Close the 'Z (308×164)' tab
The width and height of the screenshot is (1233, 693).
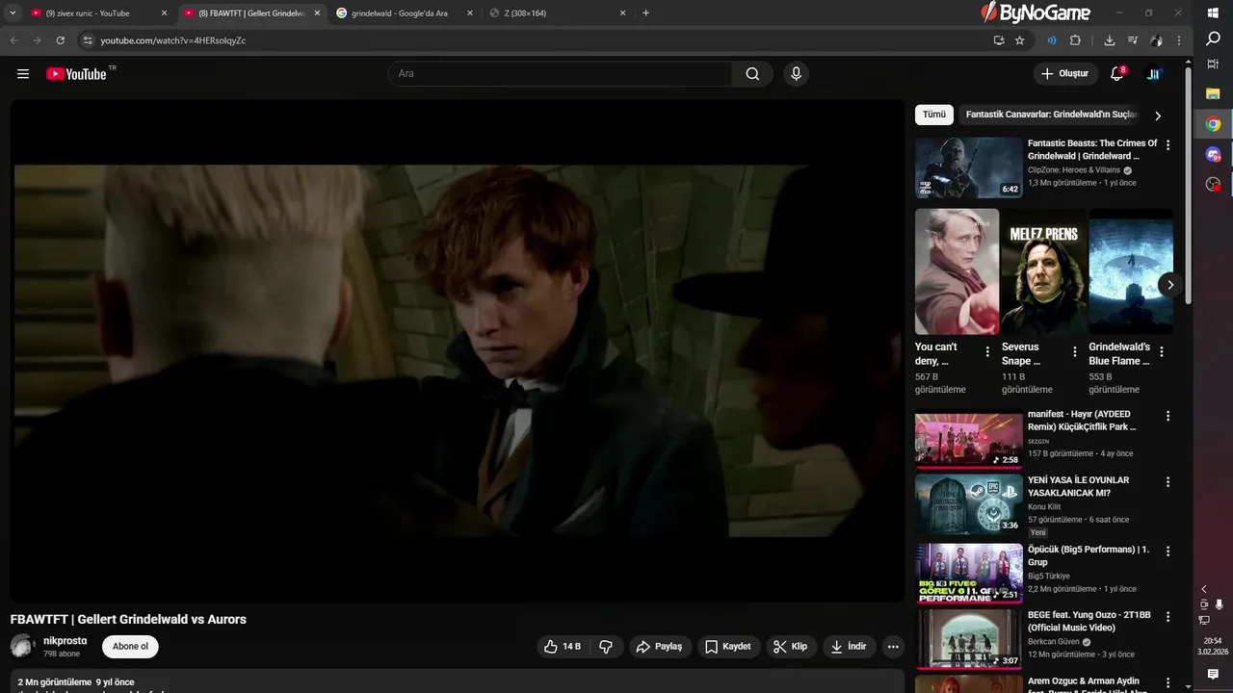[622, 13]
